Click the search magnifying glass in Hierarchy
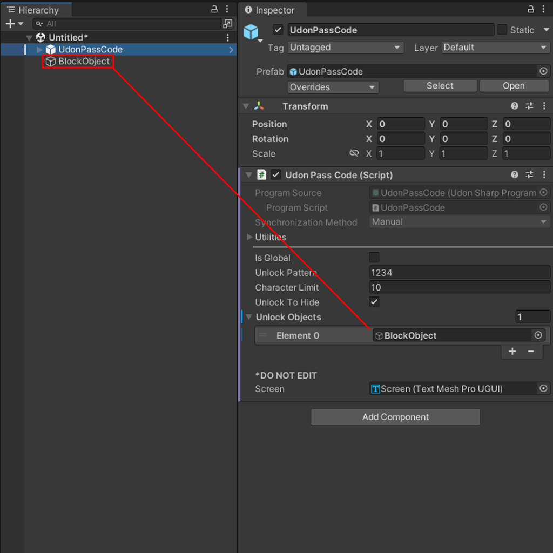The image size is (553, 553). [x=39, y=24]
